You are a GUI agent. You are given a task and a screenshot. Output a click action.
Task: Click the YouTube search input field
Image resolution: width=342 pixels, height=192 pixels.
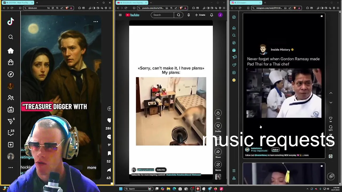[162, 15]
